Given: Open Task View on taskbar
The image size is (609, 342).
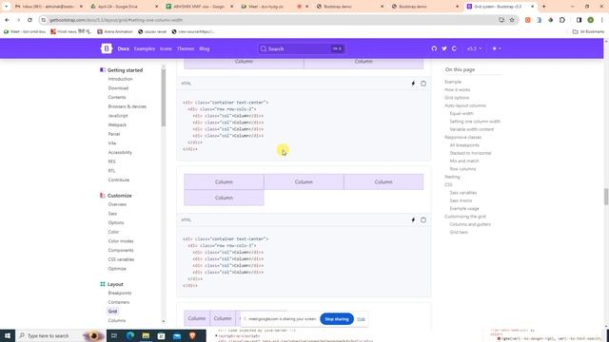Looking at the screenshot, I should [114, 335].
